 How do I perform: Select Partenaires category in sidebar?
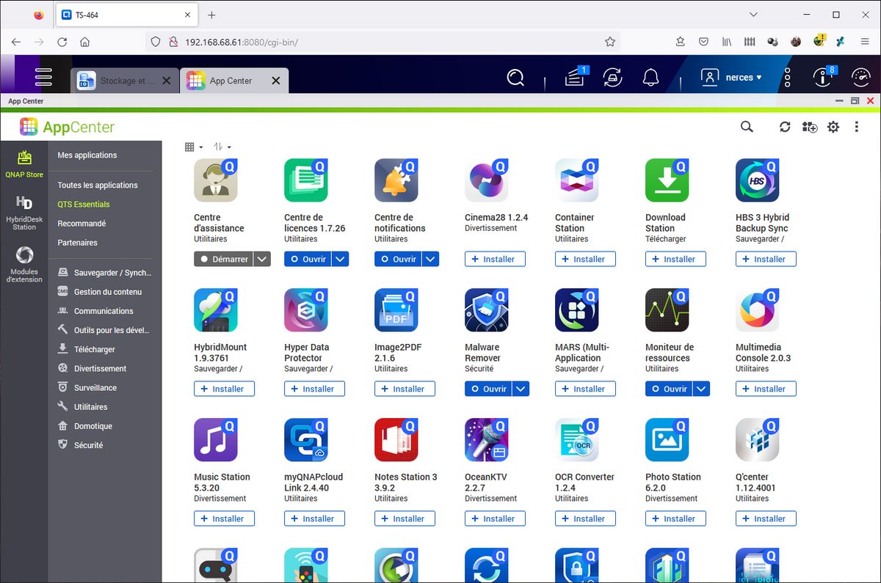point(78,242)
